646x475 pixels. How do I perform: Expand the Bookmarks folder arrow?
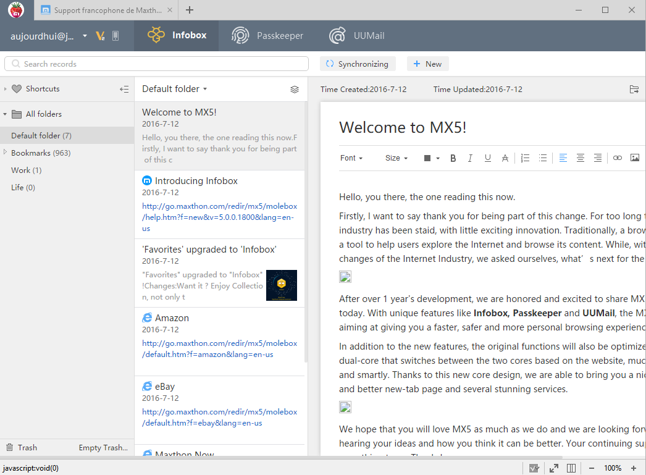tap(5, 152)
